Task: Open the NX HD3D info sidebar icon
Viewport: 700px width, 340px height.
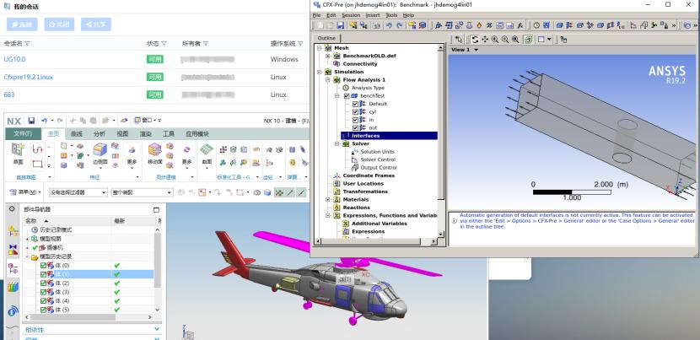Action: (13, 311)
